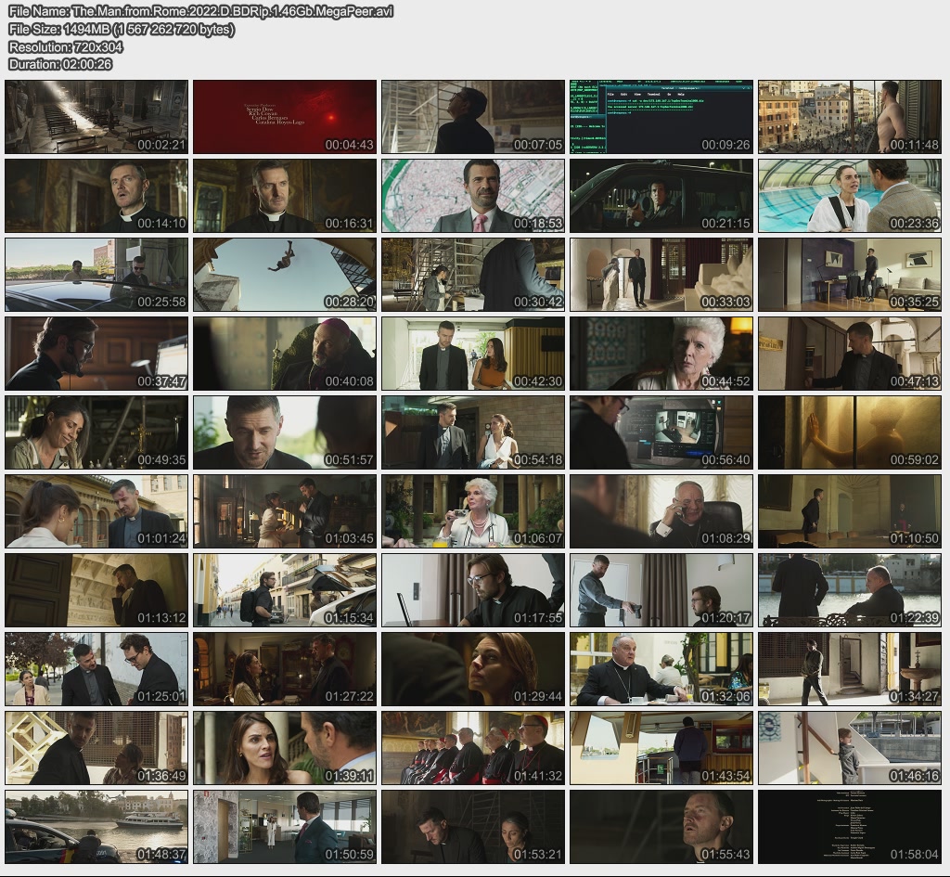Click the river boat frame at 01:48:37
Image resolution: width=950 pixels, height=877 pixels.
[x=96, y=827]
